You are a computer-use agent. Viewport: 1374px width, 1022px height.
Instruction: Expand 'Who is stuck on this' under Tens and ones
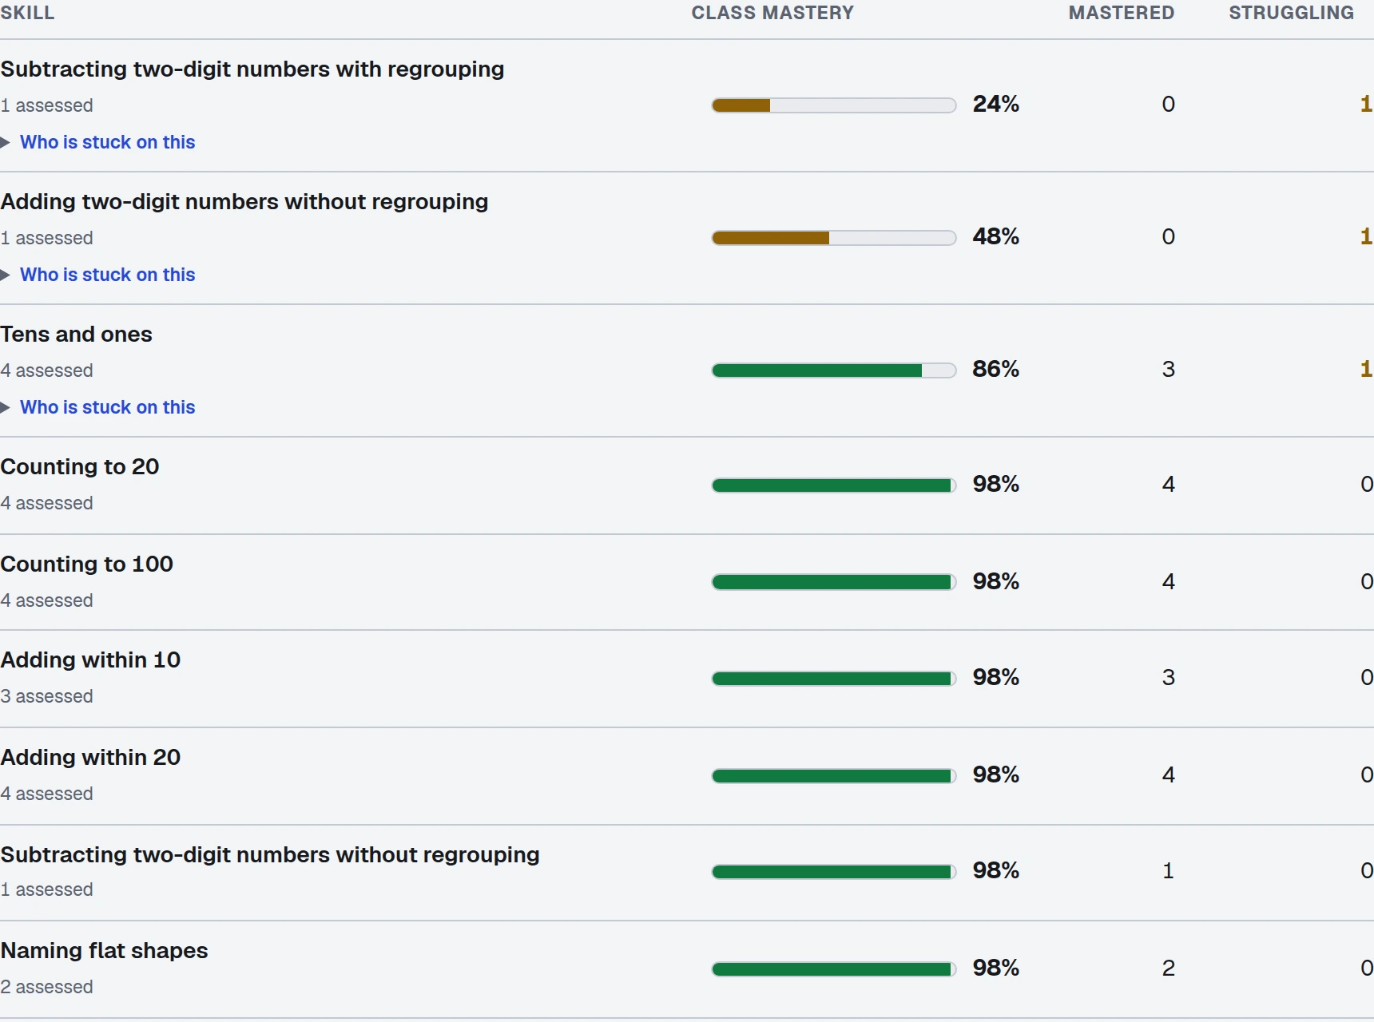coord(98,407)
